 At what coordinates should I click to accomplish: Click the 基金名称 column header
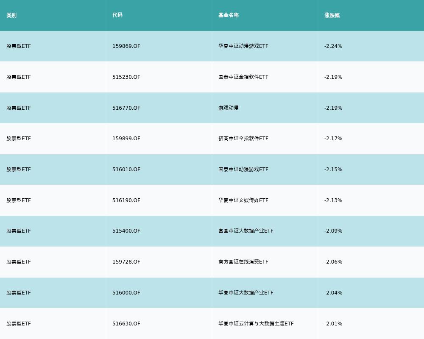click(x=229, y=15)
